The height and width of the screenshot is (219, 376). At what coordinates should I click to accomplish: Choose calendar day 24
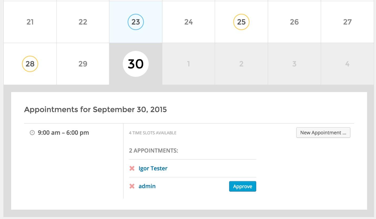(189, 22)
